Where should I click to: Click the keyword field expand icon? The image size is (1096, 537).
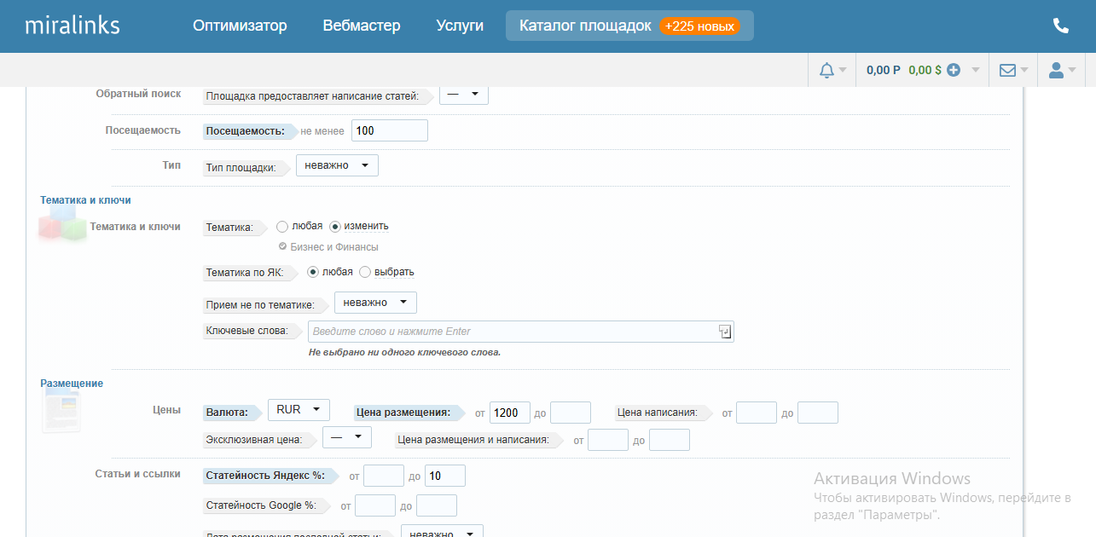724,332
